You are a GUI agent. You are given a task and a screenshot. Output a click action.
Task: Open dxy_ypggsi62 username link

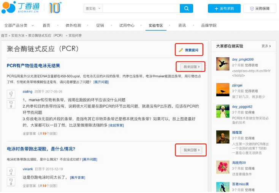(242, 107)
